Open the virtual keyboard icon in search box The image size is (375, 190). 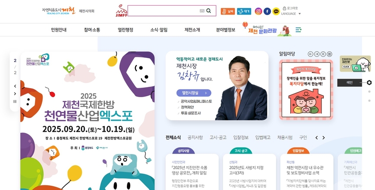pos(202,11)
